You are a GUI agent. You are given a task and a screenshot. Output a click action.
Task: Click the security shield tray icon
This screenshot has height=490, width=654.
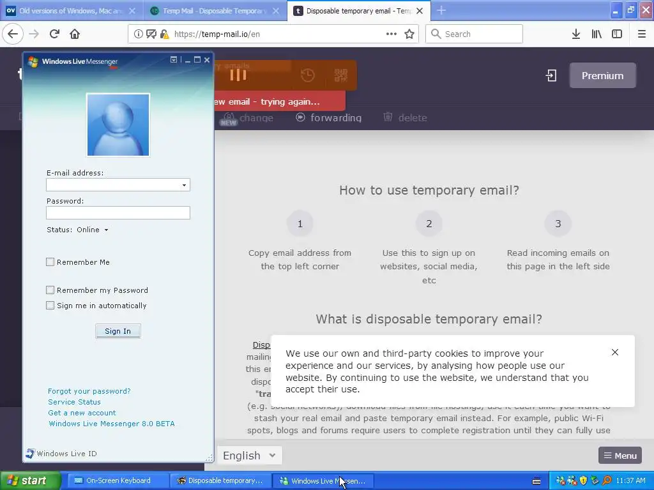click(584, 481)
